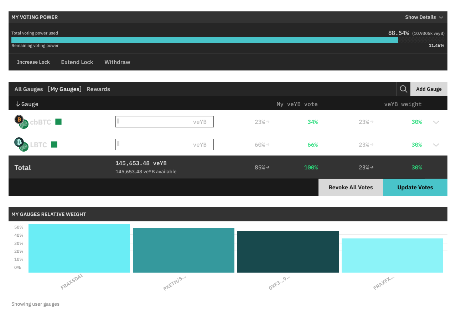Choose Extend Lock
456x321 pixels.
pos(77,62)
